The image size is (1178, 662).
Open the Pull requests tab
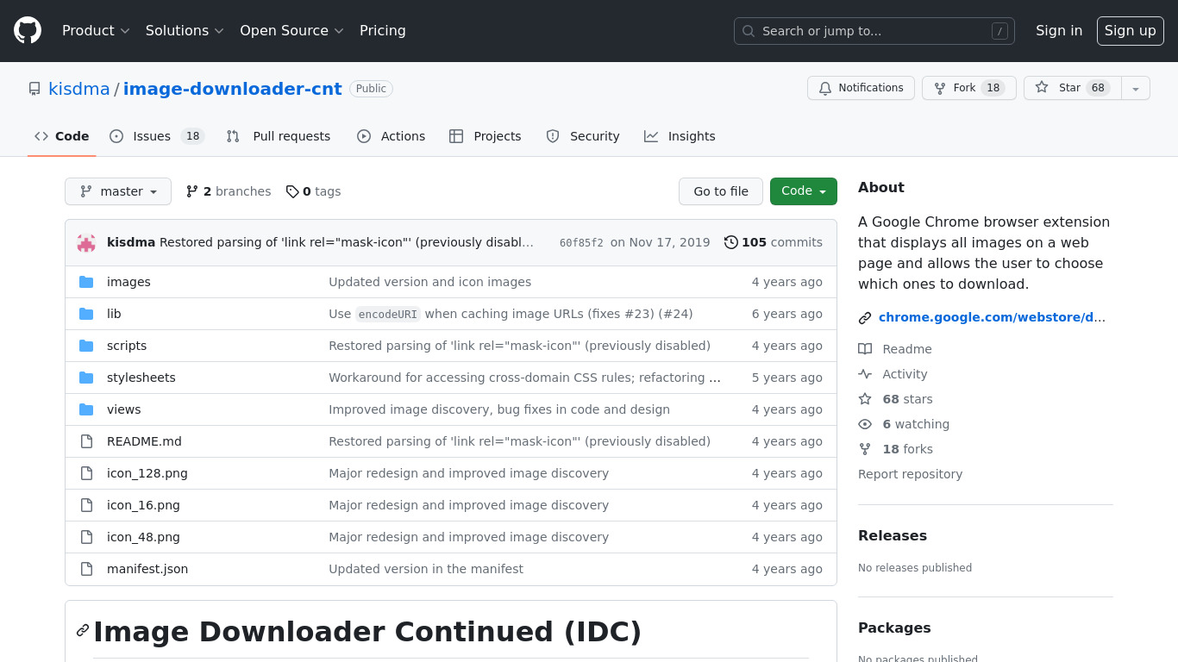point(279,136)
